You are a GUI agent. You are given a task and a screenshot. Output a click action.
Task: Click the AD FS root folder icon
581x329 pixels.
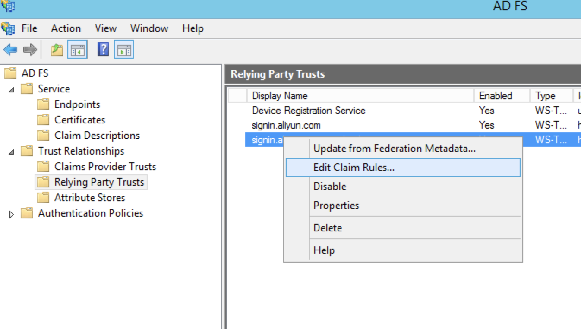coord(10,73)
